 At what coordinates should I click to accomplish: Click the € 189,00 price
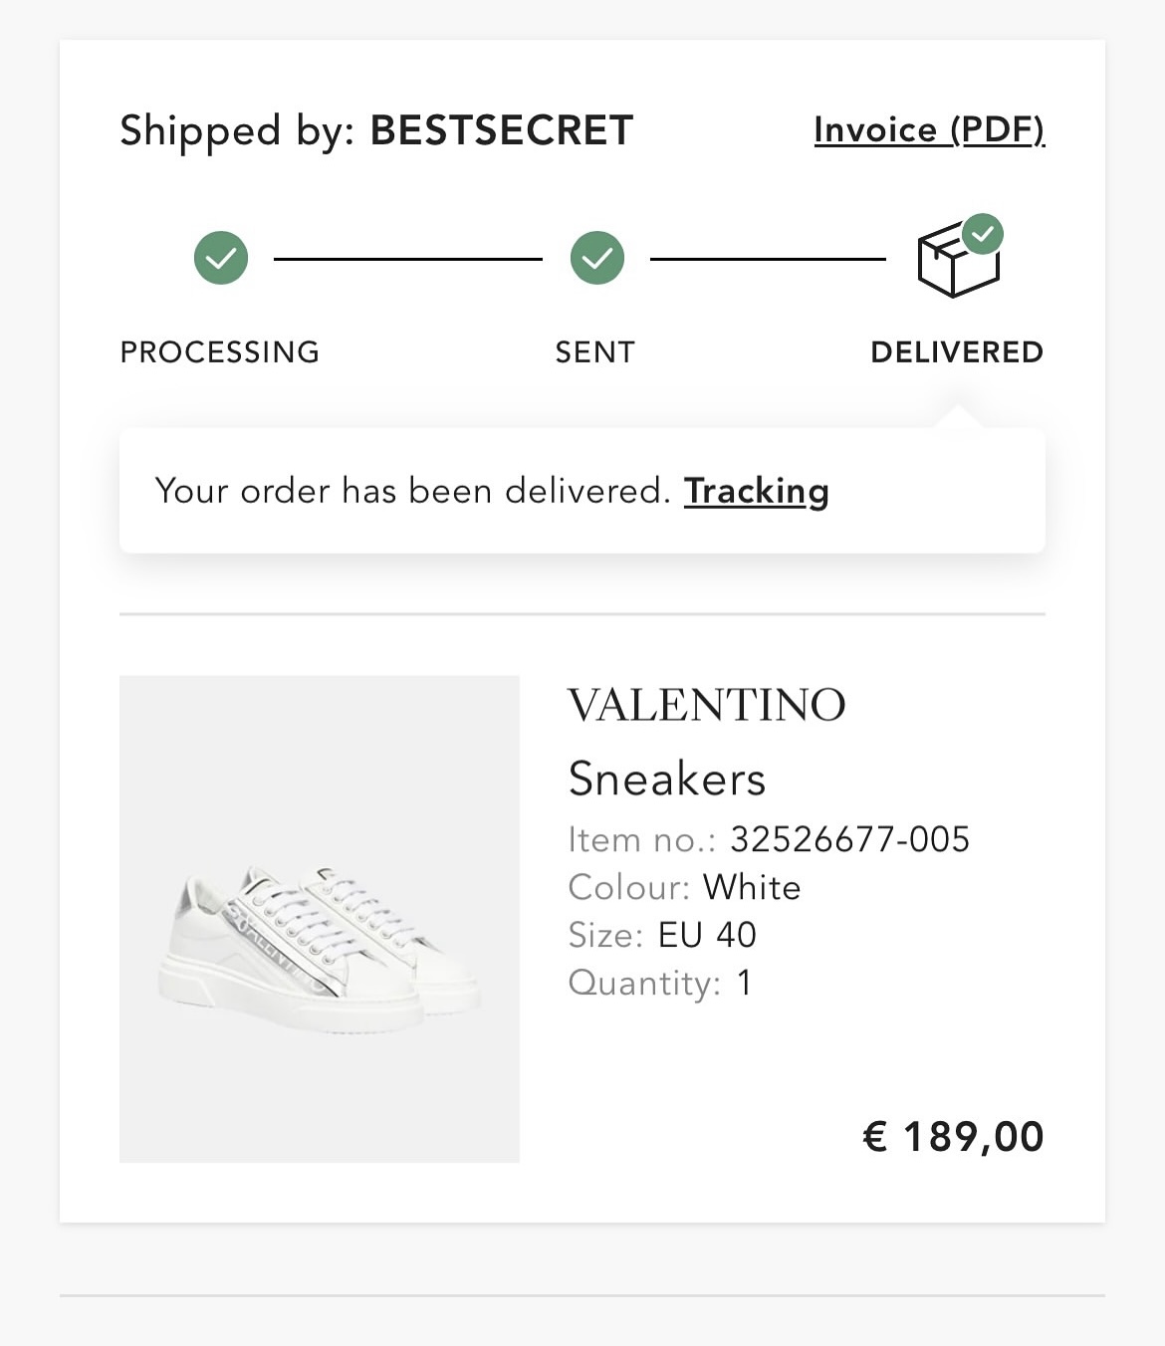tap(953, 1136)
